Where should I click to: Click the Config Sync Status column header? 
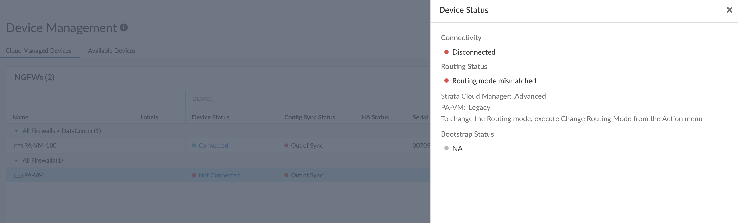coord(309,117)
